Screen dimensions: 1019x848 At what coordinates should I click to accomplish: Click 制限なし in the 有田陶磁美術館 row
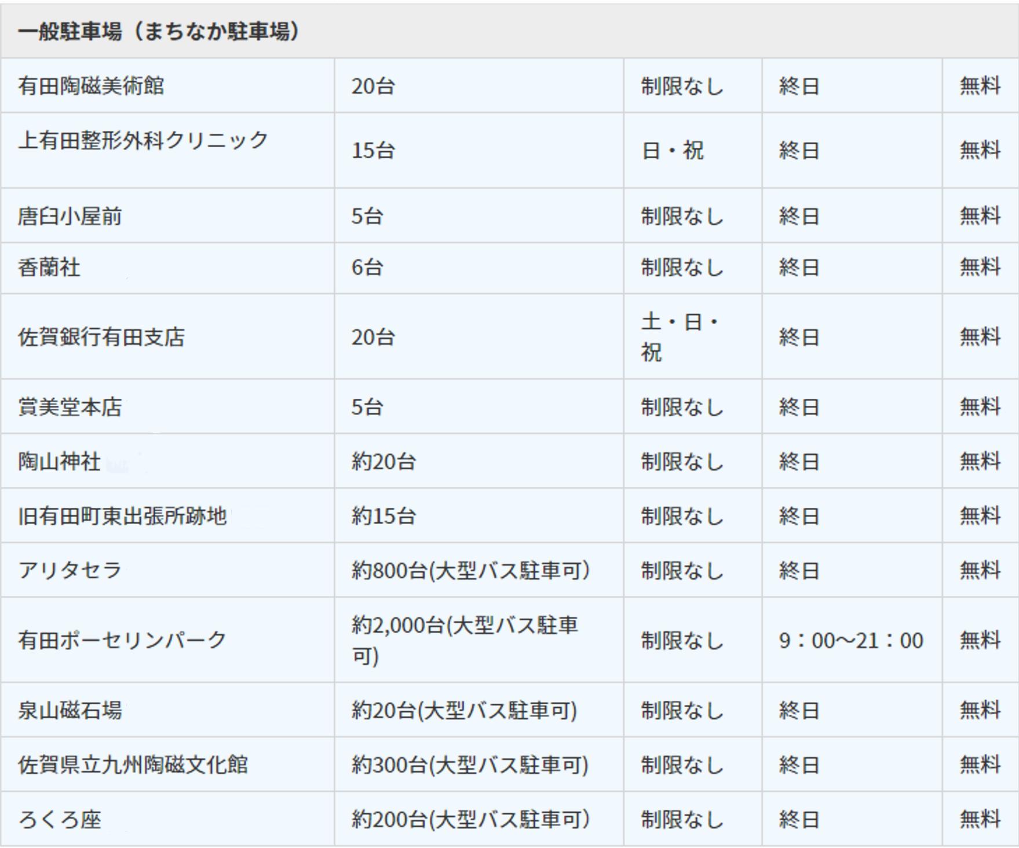(x=682, y=86)
